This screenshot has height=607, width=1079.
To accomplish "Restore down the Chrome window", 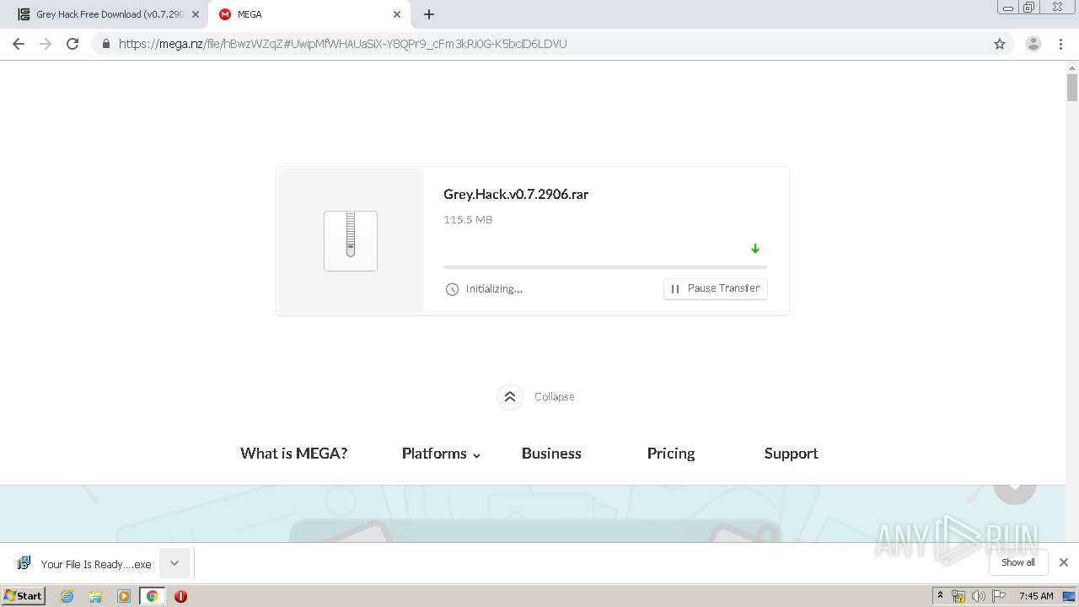I will pyautogui.click(x=1029, y=8).
